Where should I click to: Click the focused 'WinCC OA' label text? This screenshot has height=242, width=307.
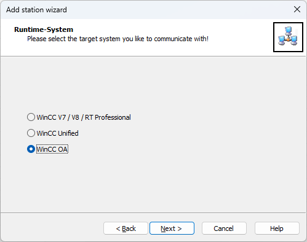pos(52,149)
